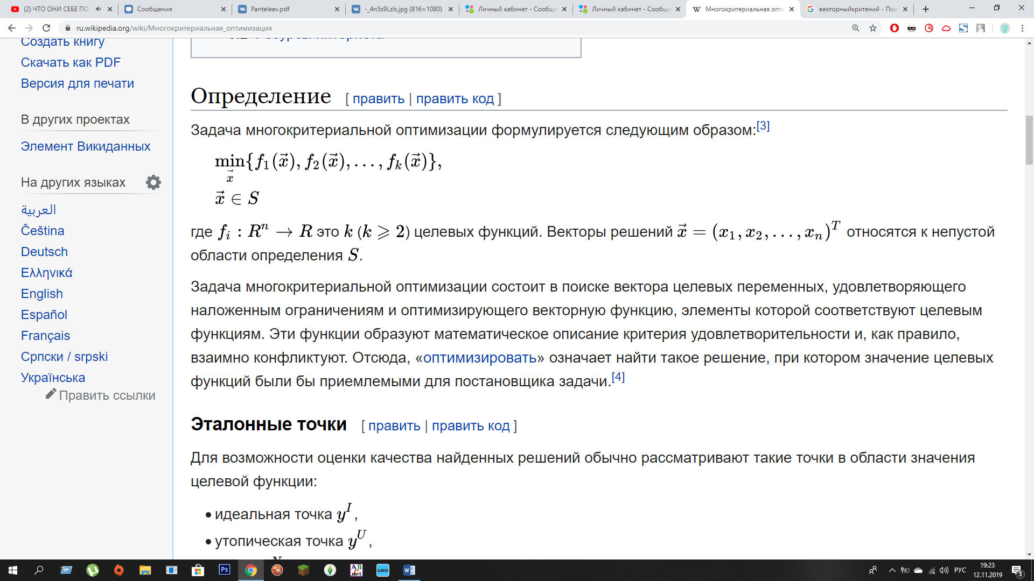Open the Français language version
Viewport: 1034px width, 581px height.
tap(45, 336)
